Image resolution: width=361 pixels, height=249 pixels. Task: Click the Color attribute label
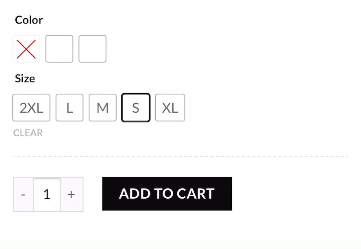coord(29,20)
